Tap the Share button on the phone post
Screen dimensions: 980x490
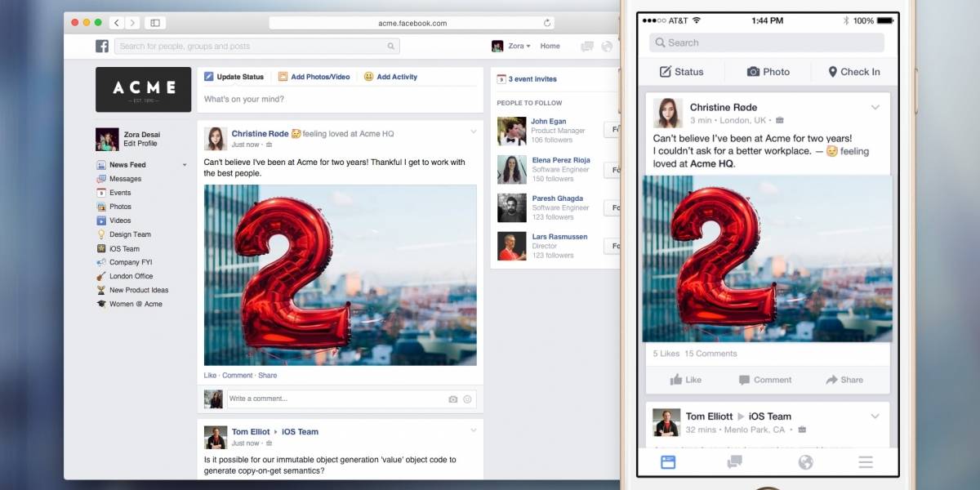844,380
